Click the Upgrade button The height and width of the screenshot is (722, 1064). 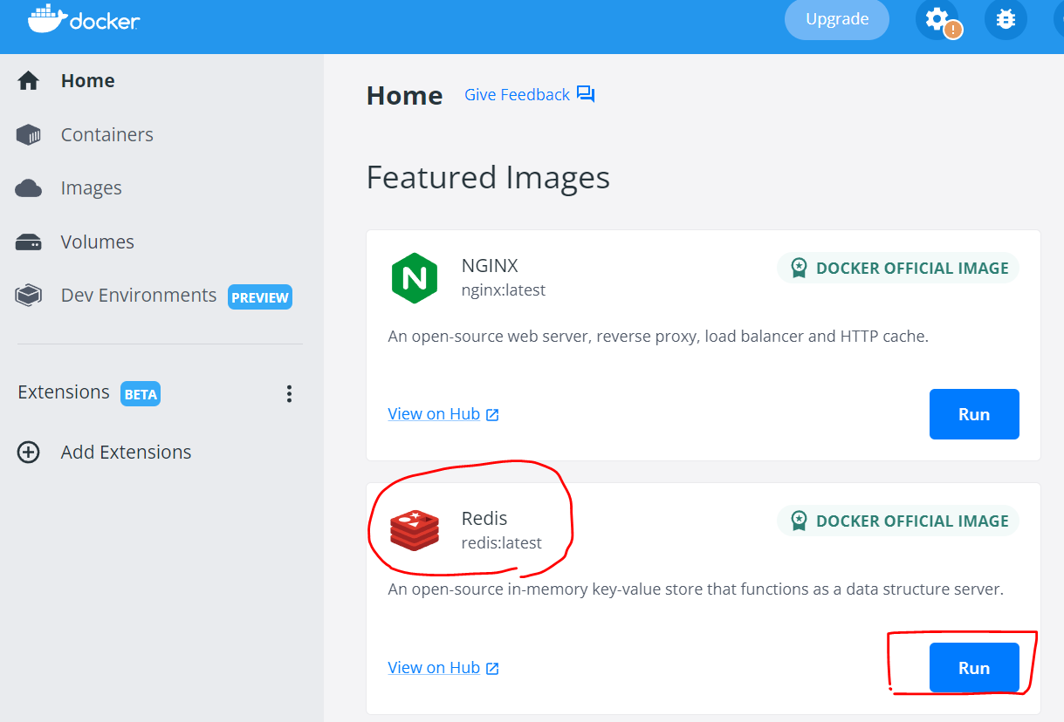(837, 19)
